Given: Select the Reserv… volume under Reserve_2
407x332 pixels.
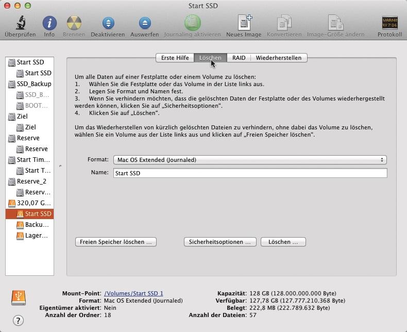Looking at the screenshot, I should [x=29, y=192].
